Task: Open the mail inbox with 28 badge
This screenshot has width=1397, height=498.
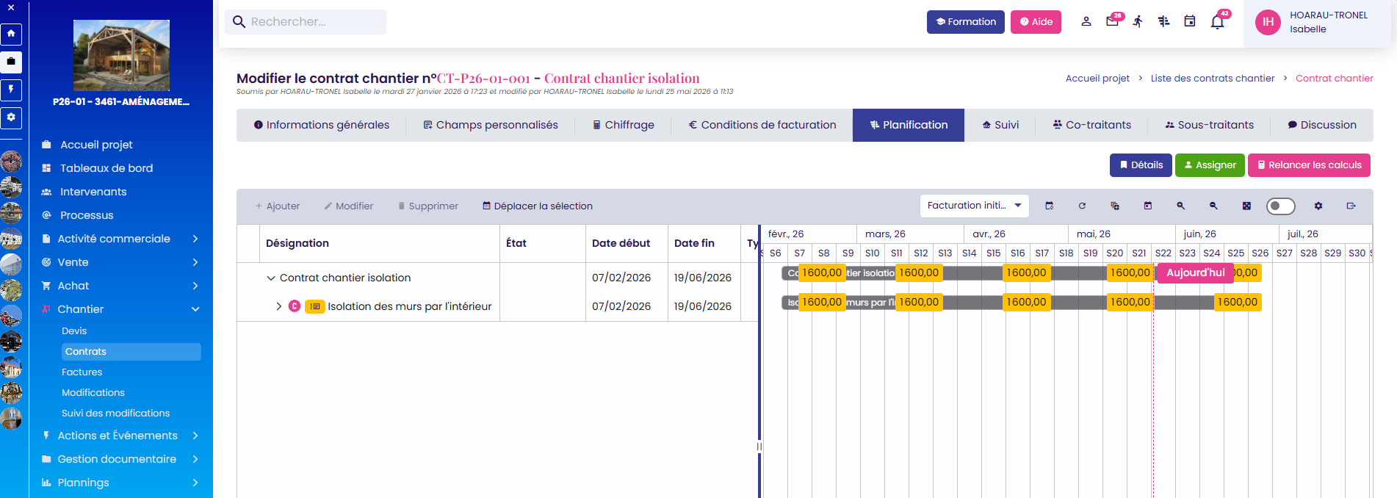Action: [1113, 21]
